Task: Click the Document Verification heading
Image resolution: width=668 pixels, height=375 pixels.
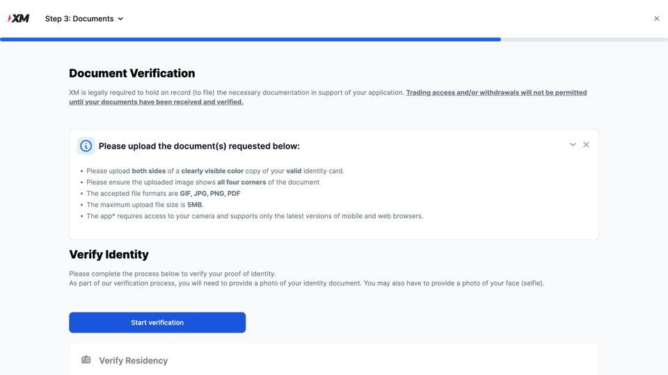Action: point(132,73)
